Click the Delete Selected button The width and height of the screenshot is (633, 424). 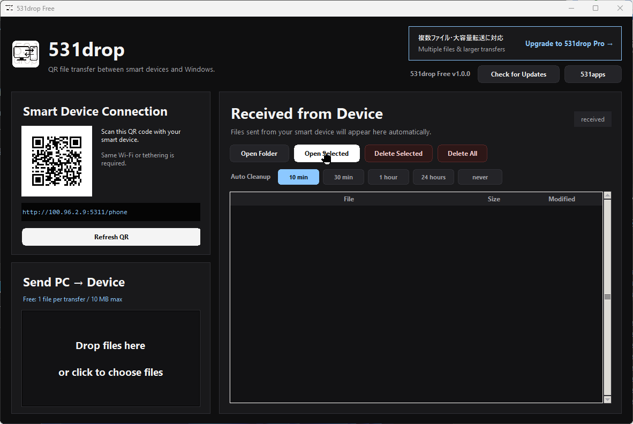[x=398, y=153]
